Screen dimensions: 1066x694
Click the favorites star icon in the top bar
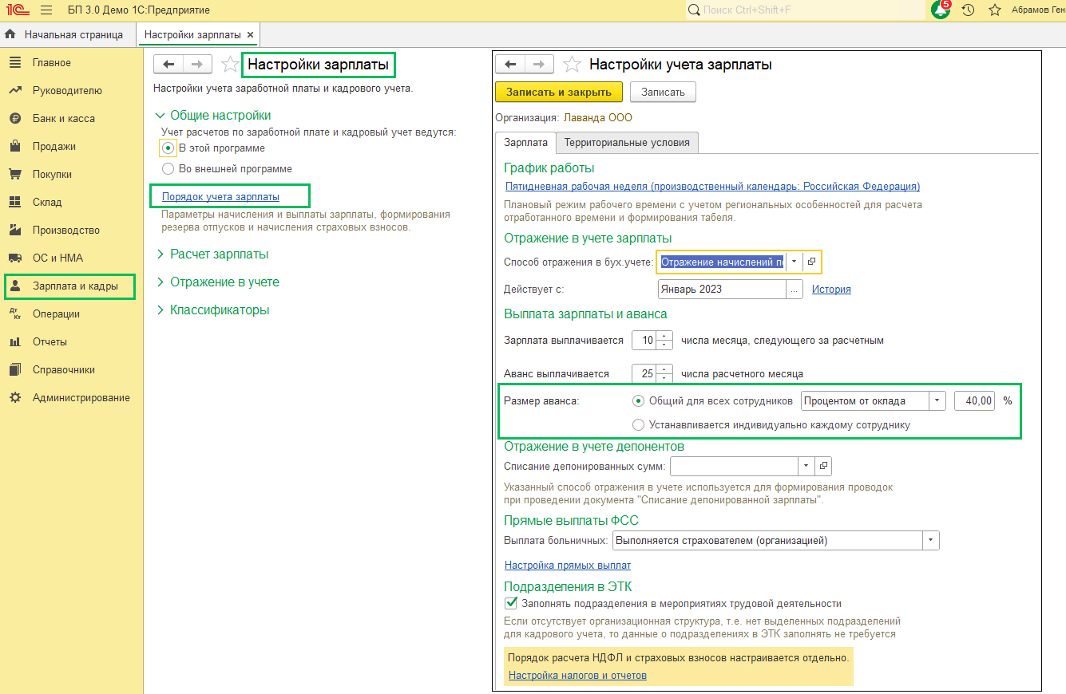point(995,10)
